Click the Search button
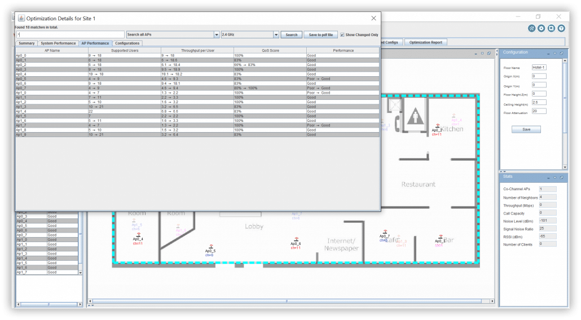The width and height of the screenshot is (581, 320). [291, 34]
